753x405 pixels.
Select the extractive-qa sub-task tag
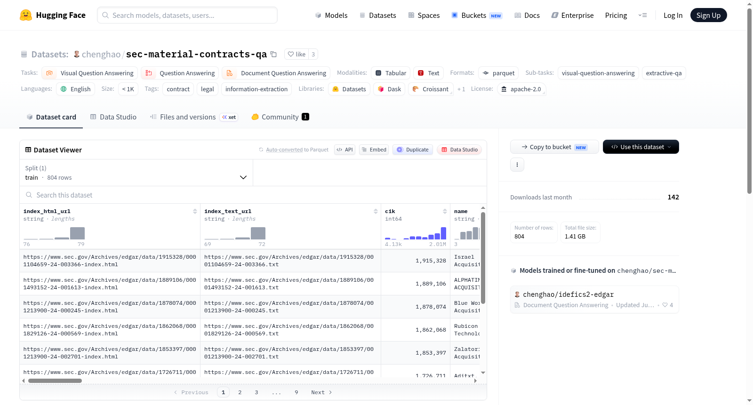point(664,73)
